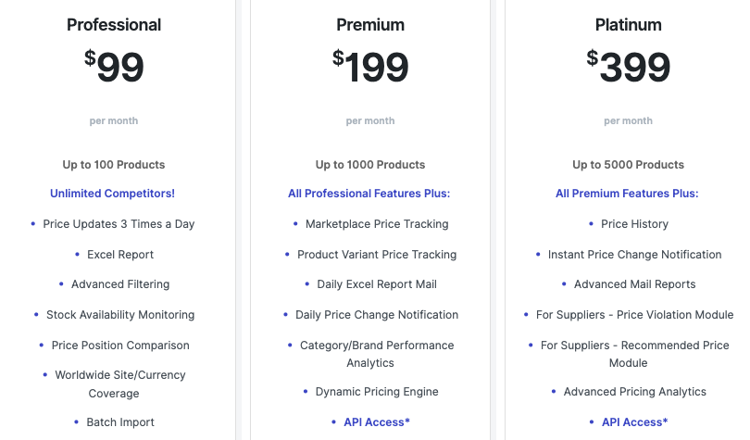The width and height of the screenshot is (750, 440).
Task: Open API Access in Premium plan
Action: click(x=377, y=422)
